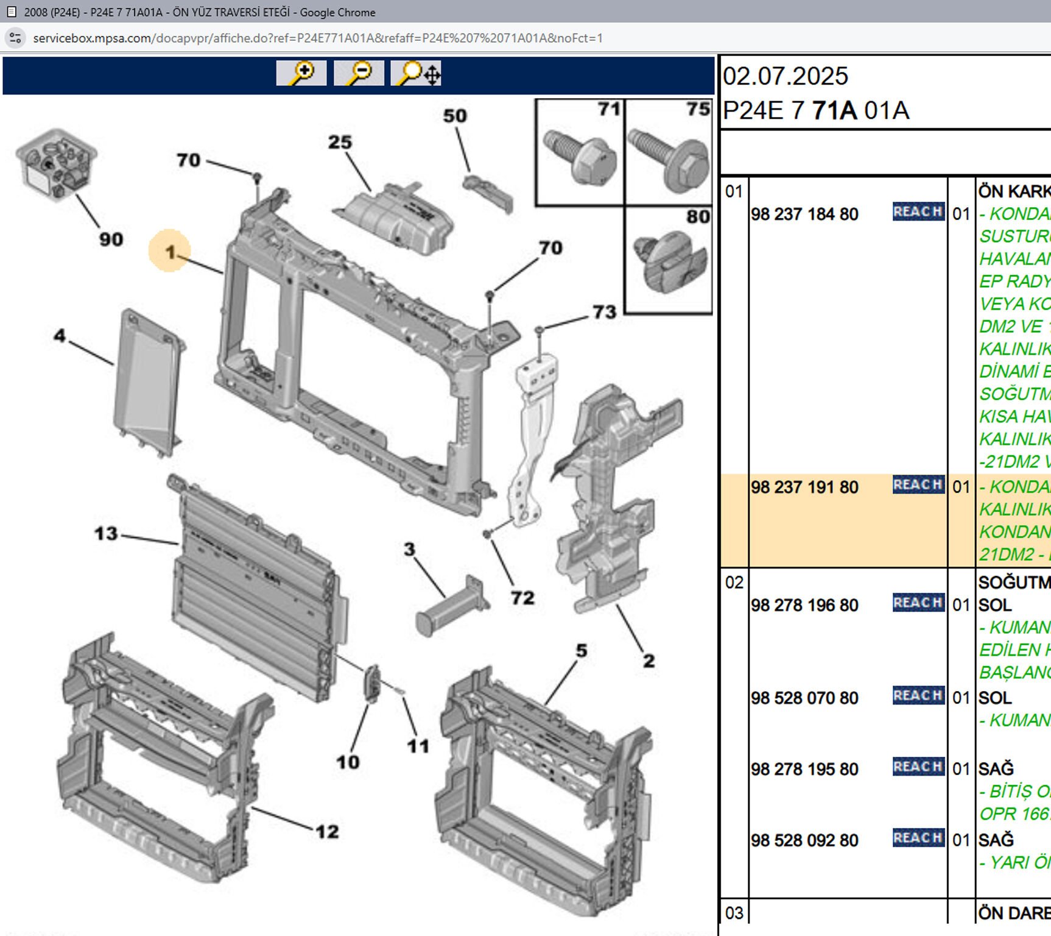Screen dimensions: 1051x936
Task: Click REACH badge for part 98 278 195 80
Action: [918, 767]
